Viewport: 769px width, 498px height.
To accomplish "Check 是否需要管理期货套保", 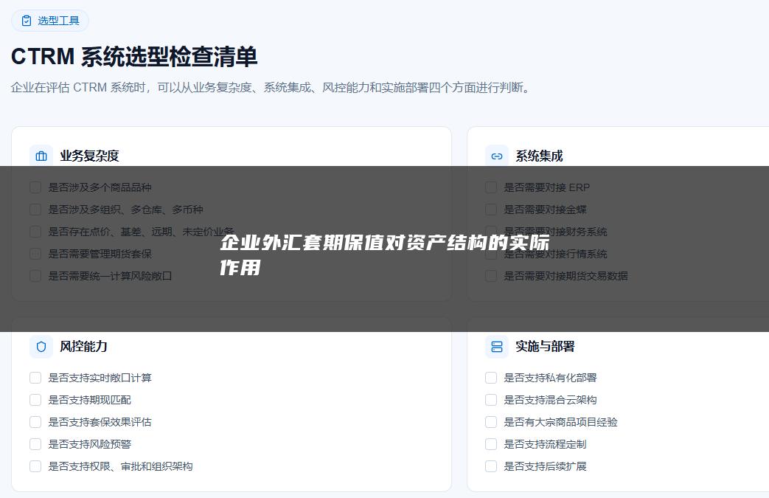I will pyautogui.click(x=35, y=254).
